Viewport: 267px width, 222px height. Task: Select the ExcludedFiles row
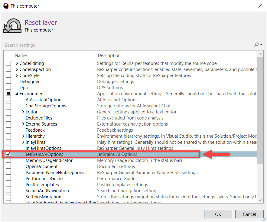(x=130, y=118)
